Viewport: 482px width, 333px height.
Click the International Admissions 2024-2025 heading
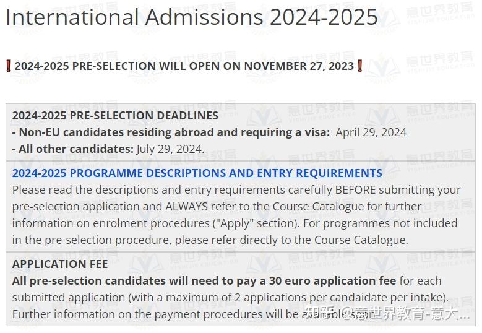[191, 17]
